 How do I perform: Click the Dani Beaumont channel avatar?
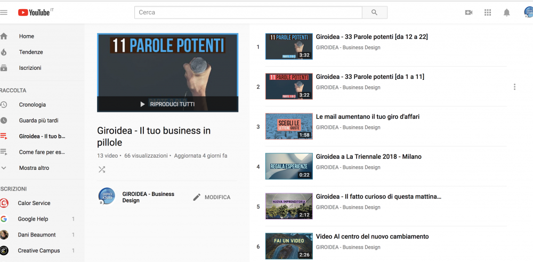4,235
